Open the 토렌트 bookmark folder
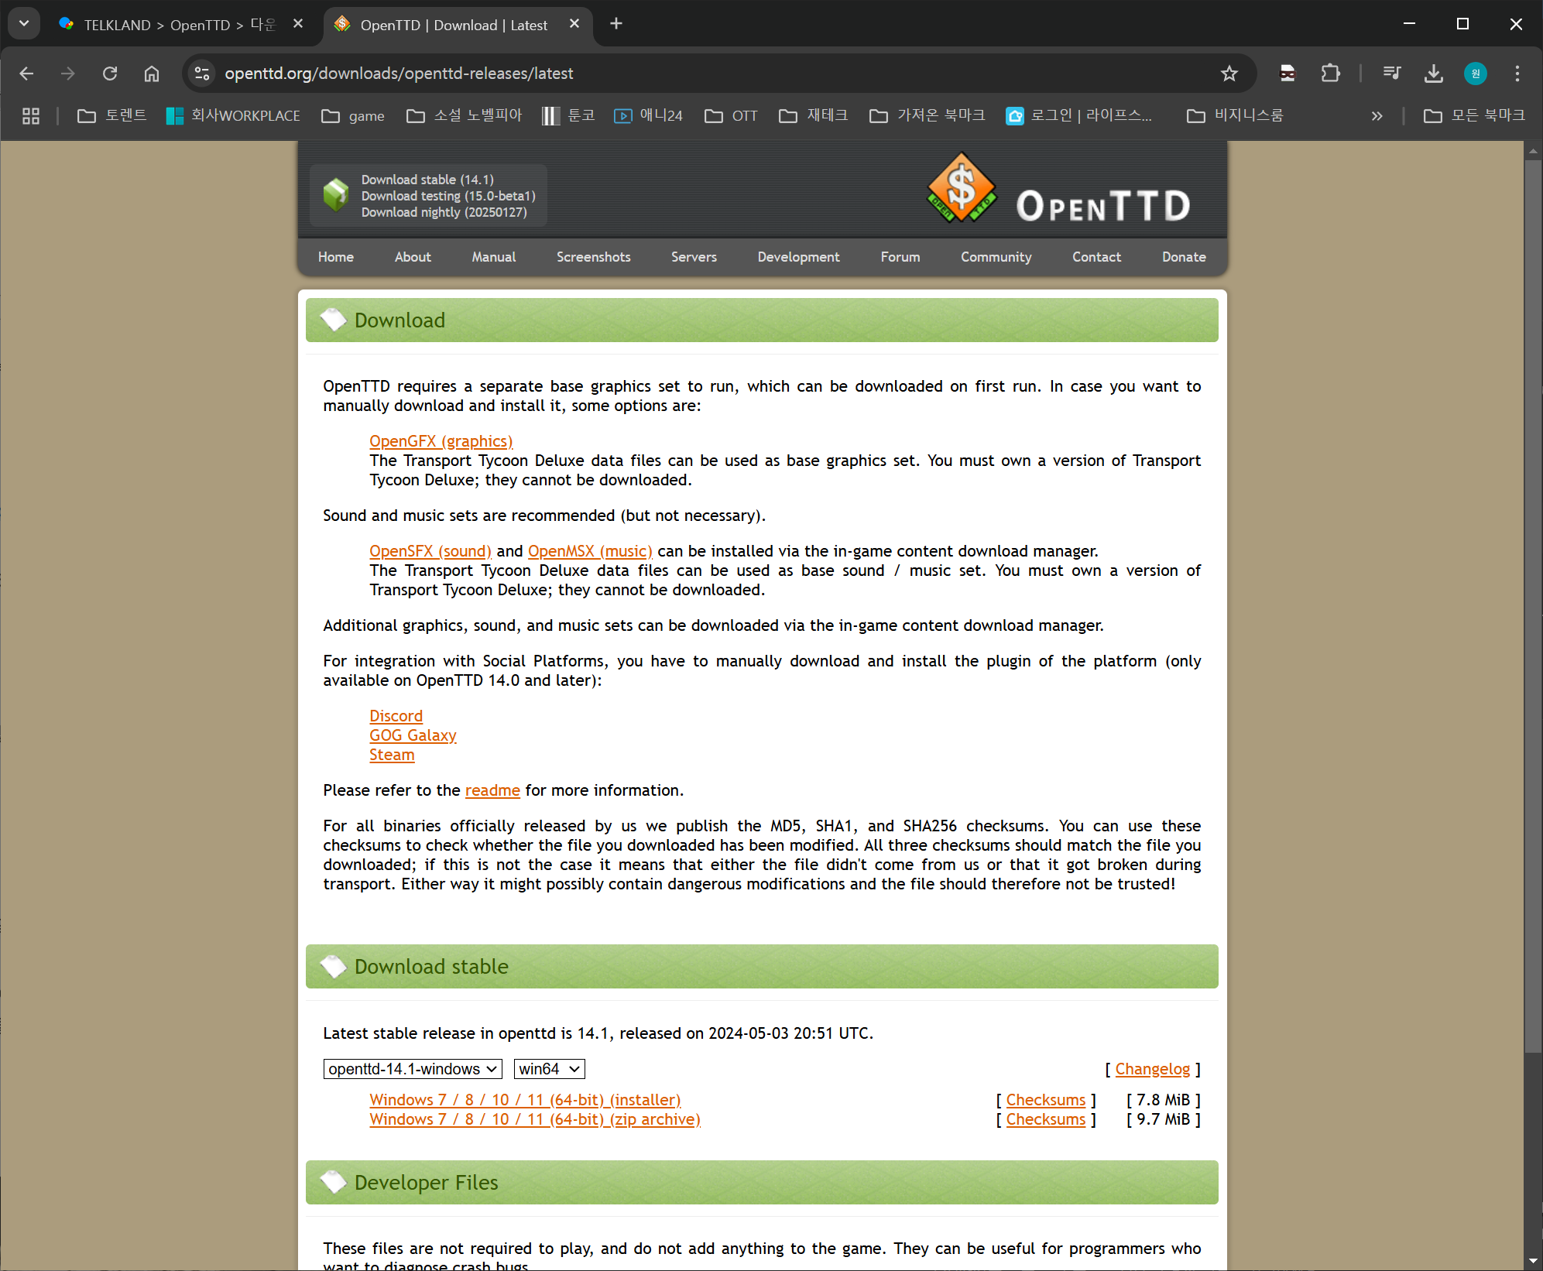 (112, 116)
